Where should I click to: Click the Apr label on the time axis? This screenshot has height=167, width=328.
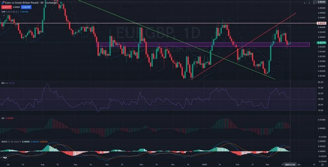(x=299, y=164)
